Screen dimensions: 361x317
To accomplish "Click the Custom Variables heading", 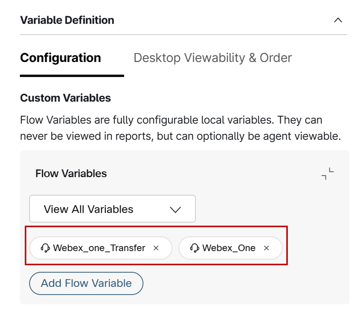I will click(66, 98).
